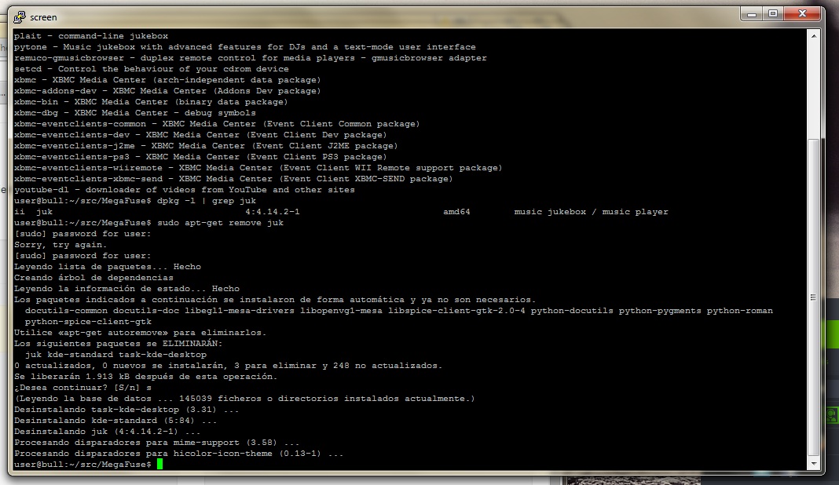
Task: Minimize the screen terminal window
Action: click(x=752, y=14)
